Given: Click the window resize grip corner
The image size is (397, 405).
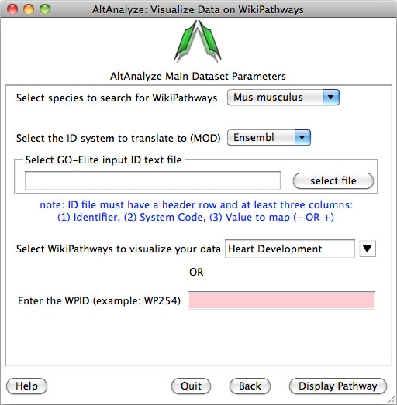Looking at the screenshot, I should [x=392, y=400].
